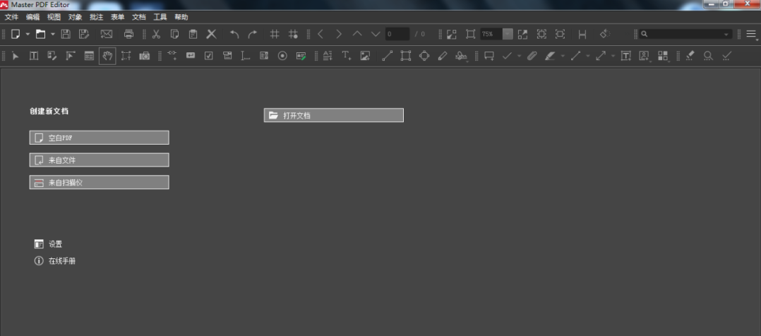Click the magnifier search-redact icon
This screenshot has height=336, width=761.
(x=708, y=56)
